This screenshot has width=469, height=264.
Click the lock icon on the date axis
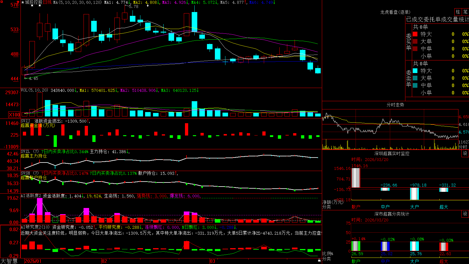point(319,260)
